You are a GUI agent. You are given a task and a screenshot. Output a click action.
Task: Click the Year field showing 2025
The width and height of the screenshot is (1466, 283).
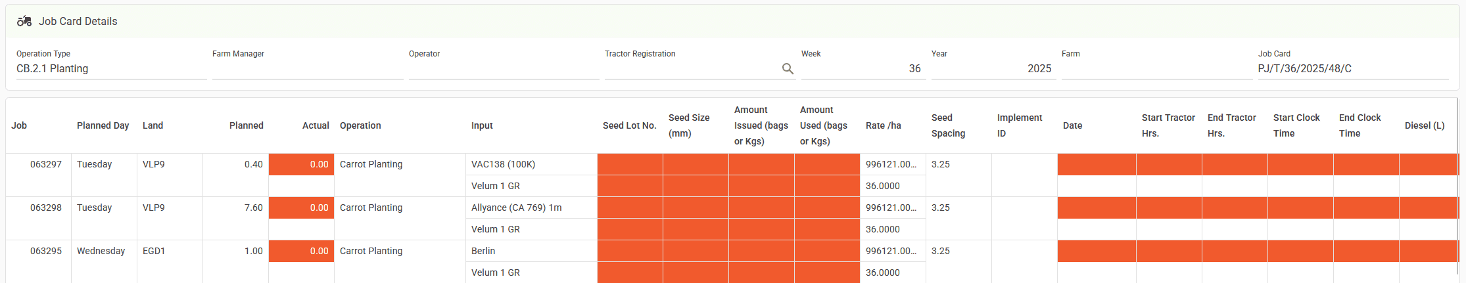coord(993,69)
